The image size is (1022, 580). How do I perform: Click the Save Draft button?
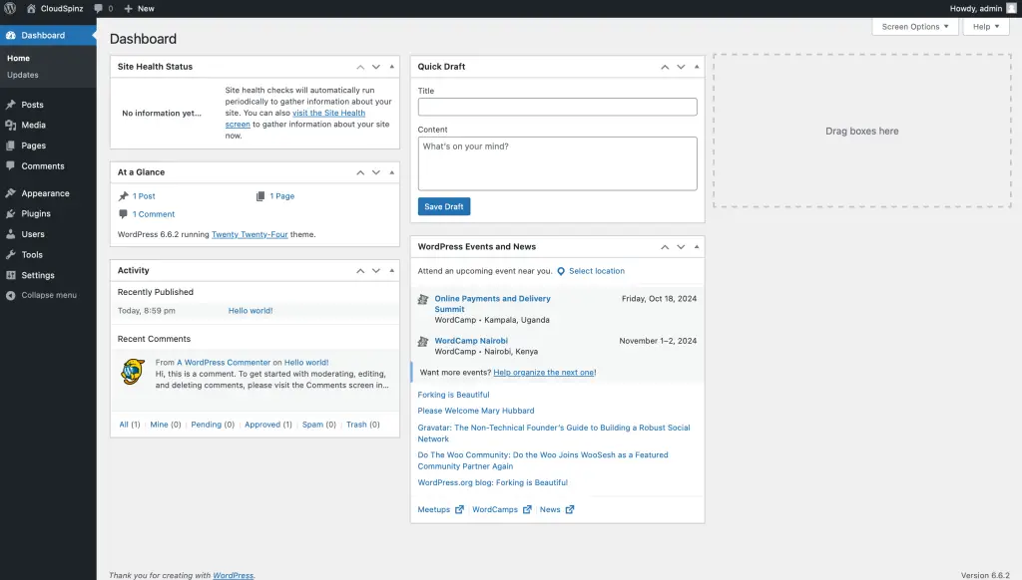pos(443,206)
